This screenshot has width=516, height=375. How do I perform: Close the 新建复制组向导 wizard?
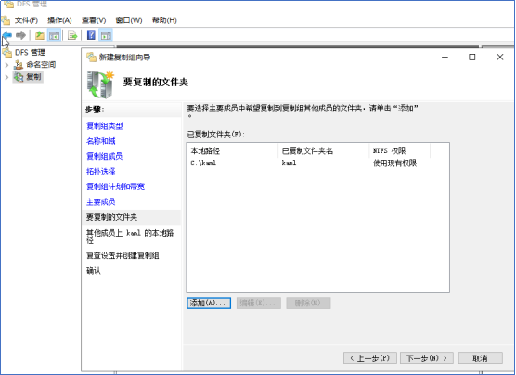point(500,58)
